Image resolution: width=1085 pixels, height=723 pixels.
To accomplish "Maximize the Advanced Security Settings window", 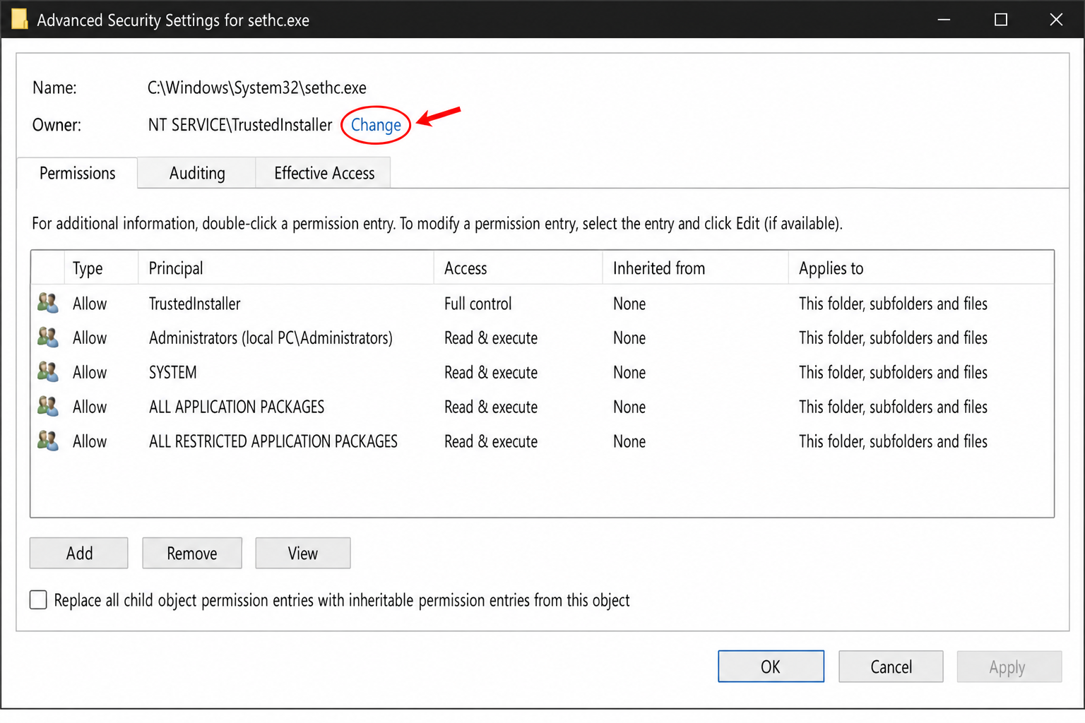I will click(1001, 19).
